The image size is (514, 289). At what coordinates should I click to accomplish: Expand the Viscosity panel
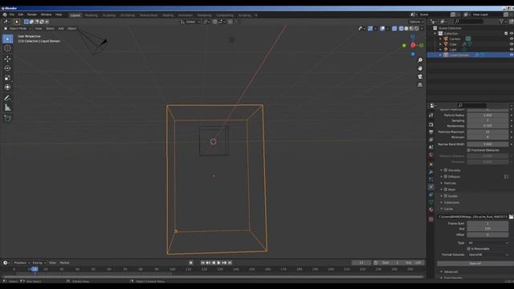click(442, 170)
